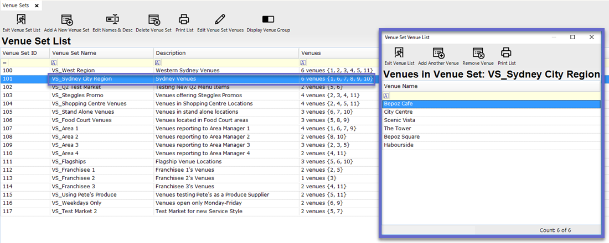Select the Venue Sets tab
This screenshot has width=609, height=243.
click(x=16, y=6)
